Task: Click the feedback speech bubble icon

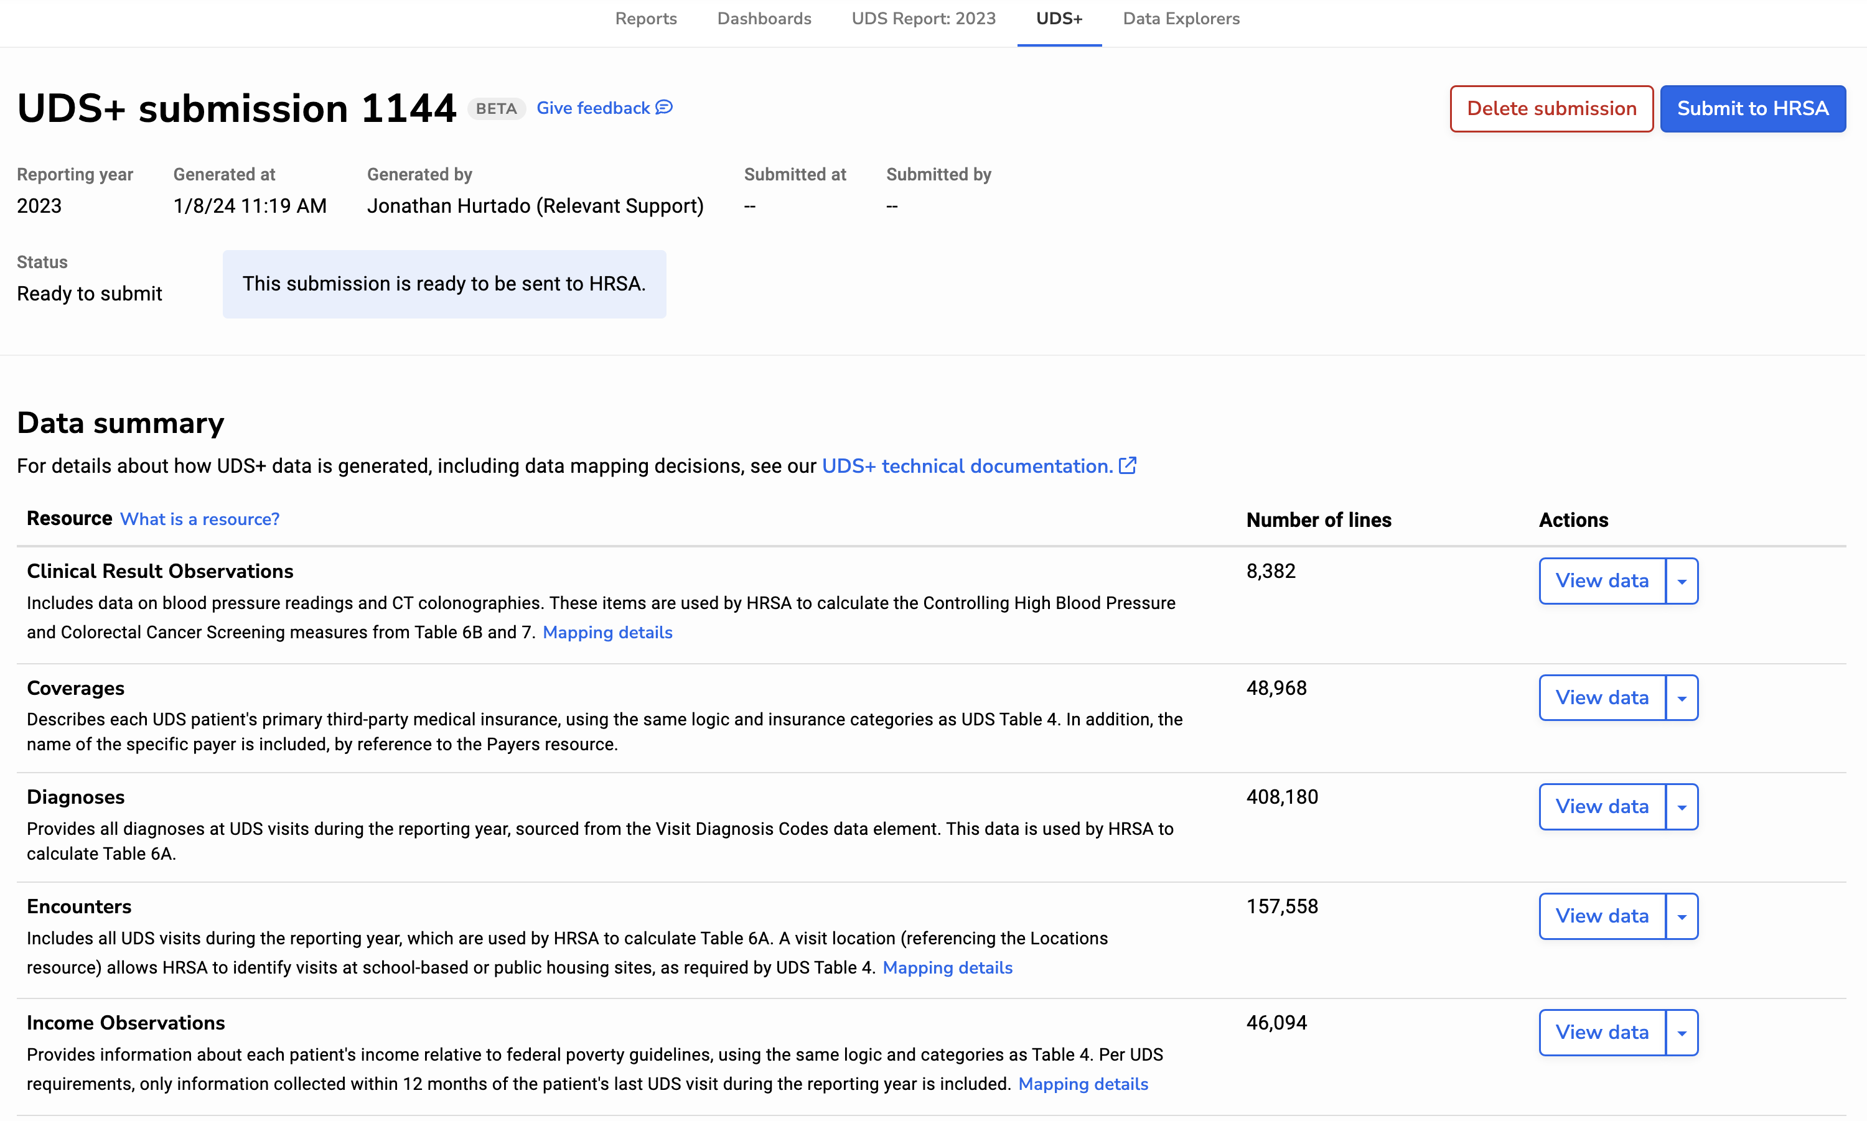Action: pos(664,108)
